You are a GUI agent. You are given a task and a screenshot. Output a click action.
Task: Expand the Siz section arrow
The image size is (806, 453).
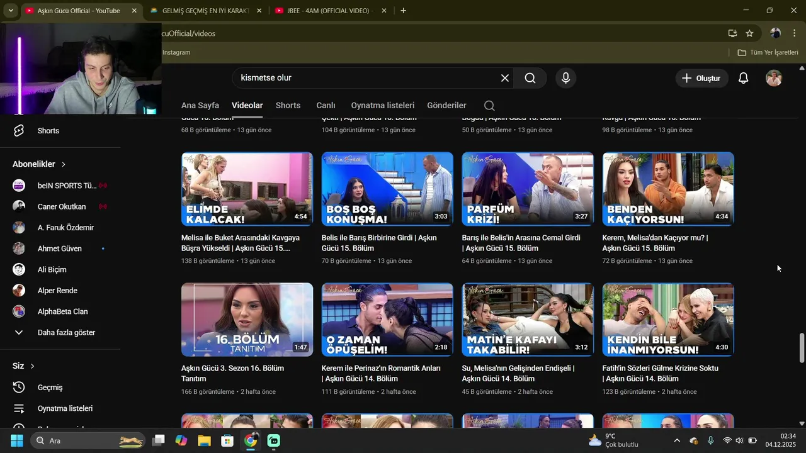pos(32,366)
